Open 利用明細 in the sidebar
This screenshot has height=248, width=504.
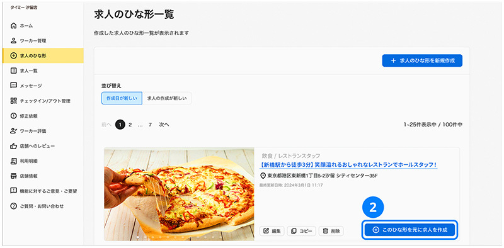click(x=42, y=161)
